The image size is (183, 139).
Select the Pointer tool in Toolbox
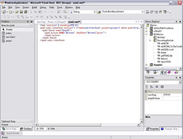[17, 29]
